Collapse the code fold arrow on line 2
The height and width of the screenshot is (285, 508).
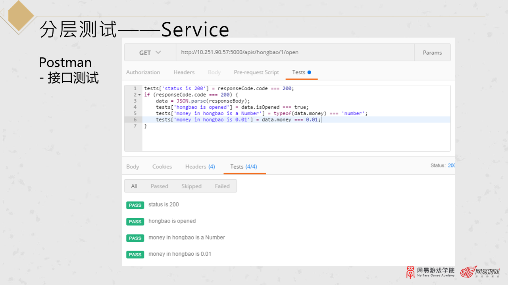pyautogui.click(x=139, y=95)
